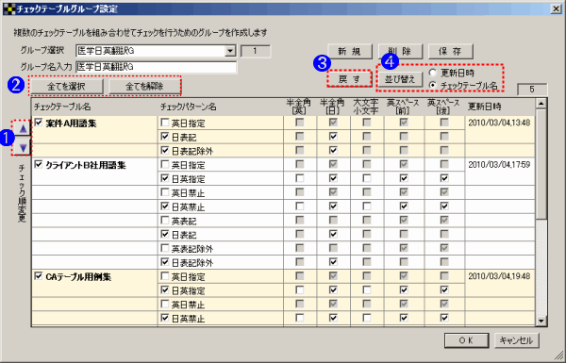
Task: Toggle 大文字小文字 for CAテーブル用例集 日英指定 row
Action: coord(367,290)
